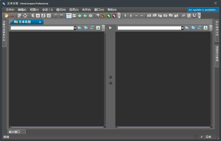Toggle green pane 1 view button
The width and height of the screenshot is (221, 141).
tap(80, 15)
